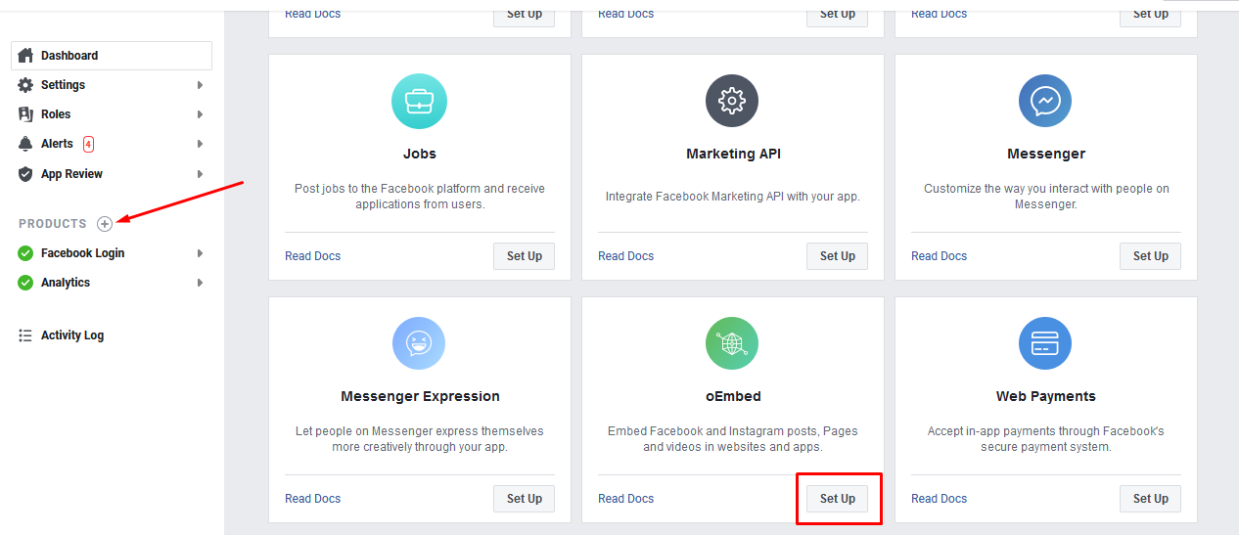Viewport: 1239px width, 535px height.
Task: Click green check icon beside Facebook Login
Action: tap(25, 253)
